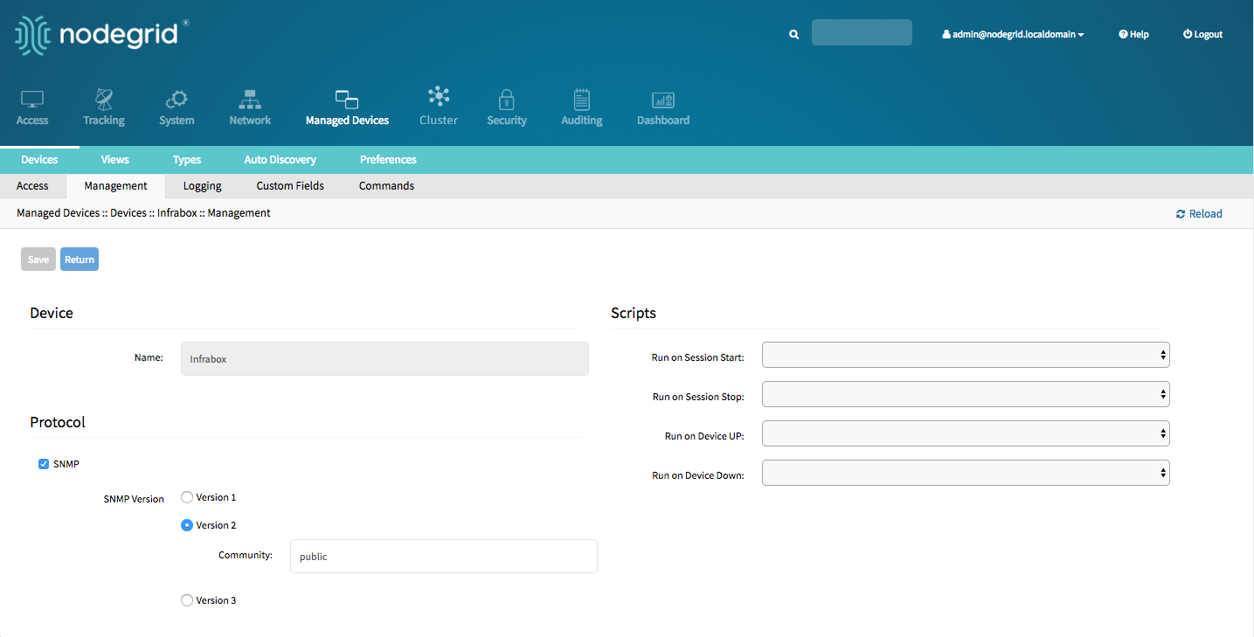Open the Management sub-tab
Image resolution: width=1254 pixels, height=637 pixels.
pyautogui.click(x=115, y=186)
